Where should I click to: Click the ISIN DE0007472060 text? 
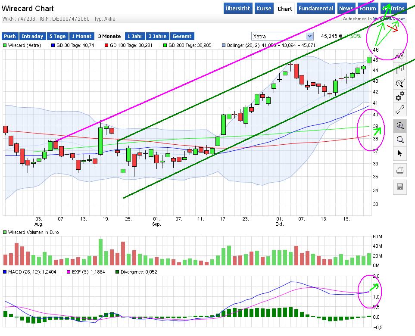click(65, 19)
